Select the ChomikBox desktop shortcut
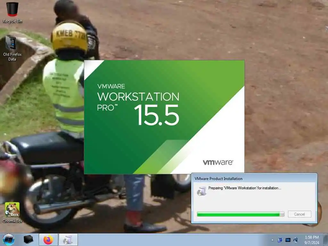 [12, 213]
